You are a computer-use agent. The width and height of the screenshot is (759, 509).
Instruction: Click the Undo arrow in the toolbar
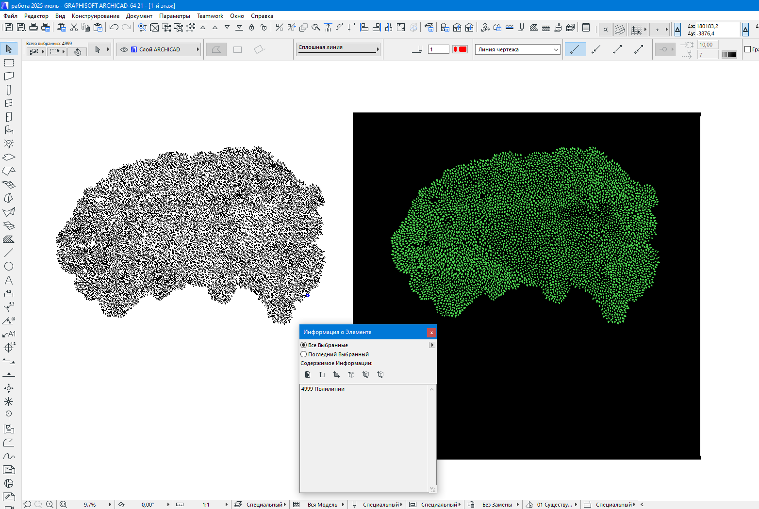(114, 28)
